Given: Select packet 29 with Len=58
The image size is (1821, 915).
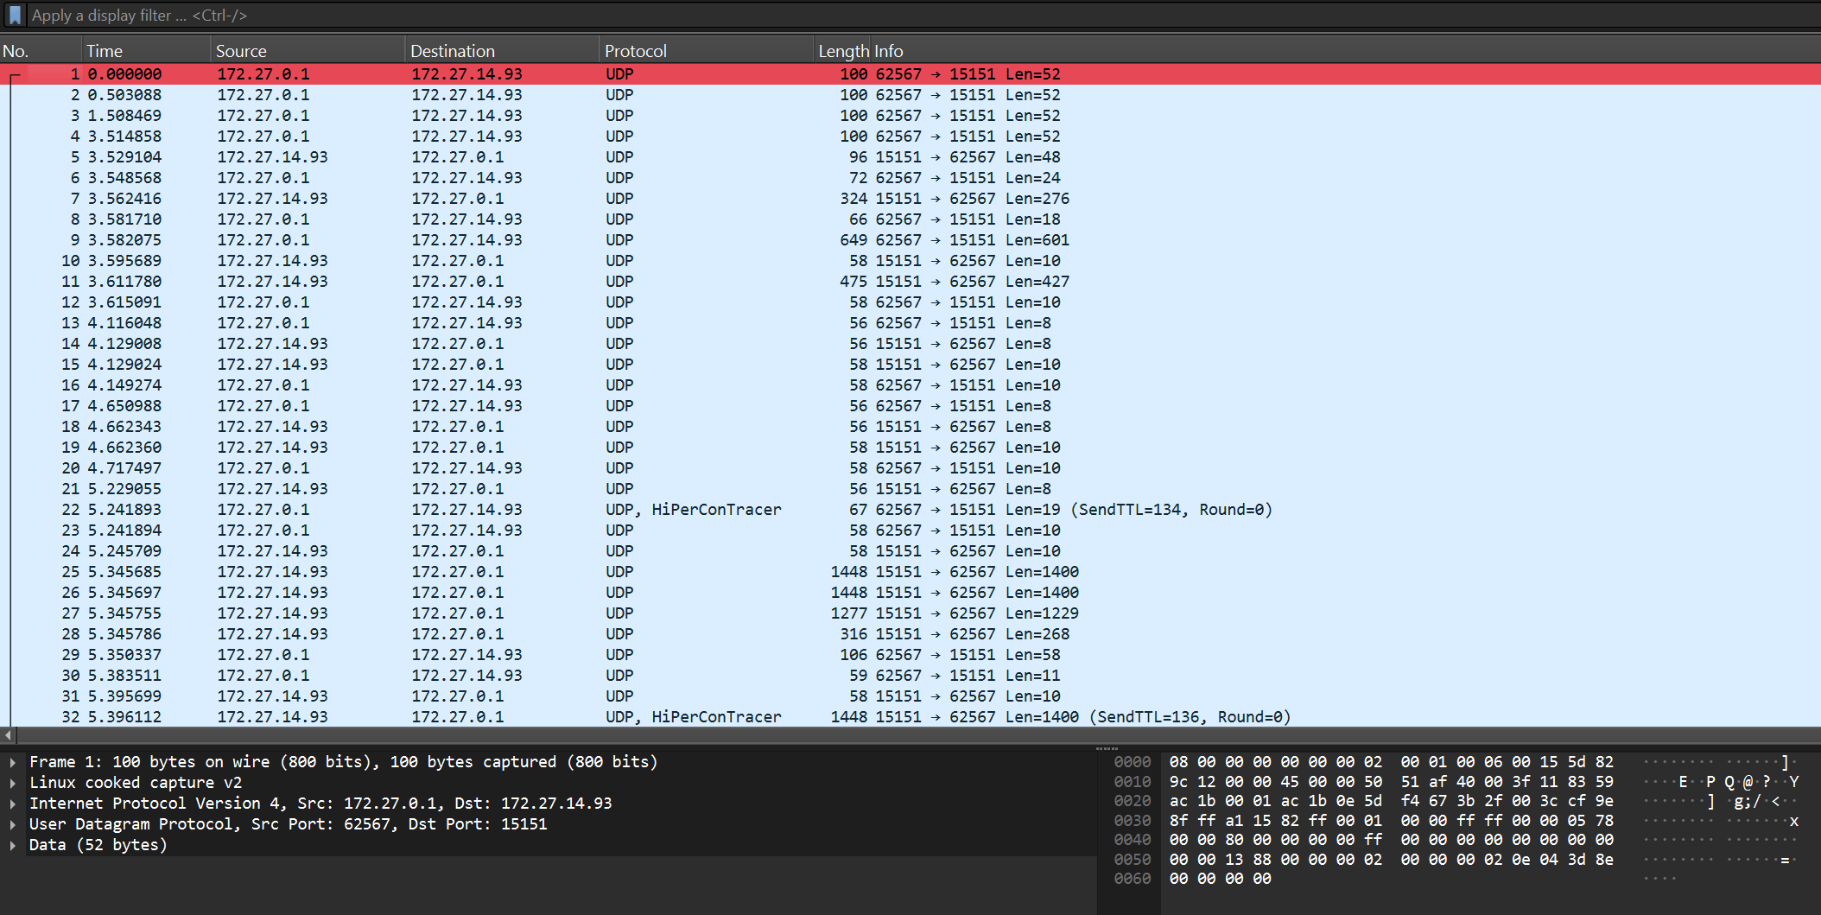Looking at the screenshot, I should (x=910, y=655).
